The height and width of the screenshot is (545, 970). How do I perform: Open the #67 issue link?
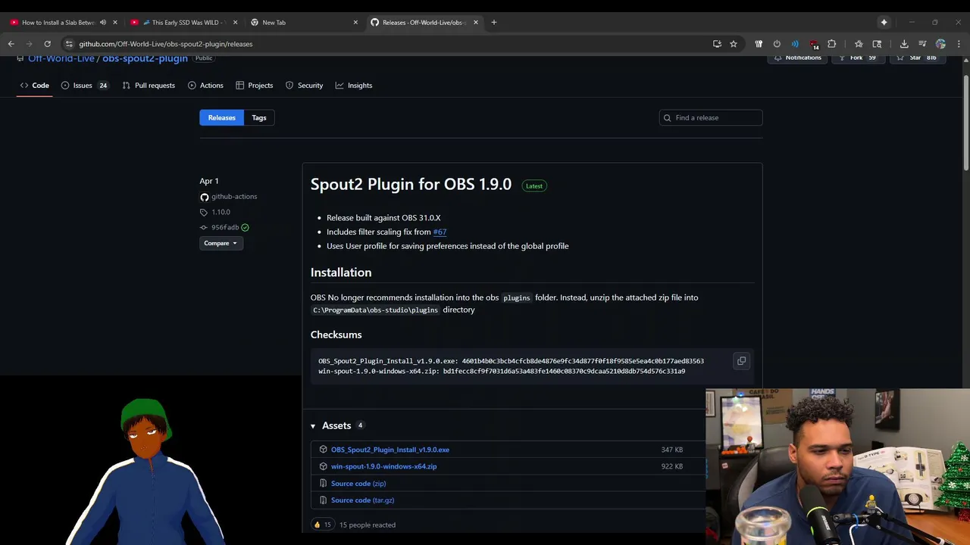[x=440, y=232]
